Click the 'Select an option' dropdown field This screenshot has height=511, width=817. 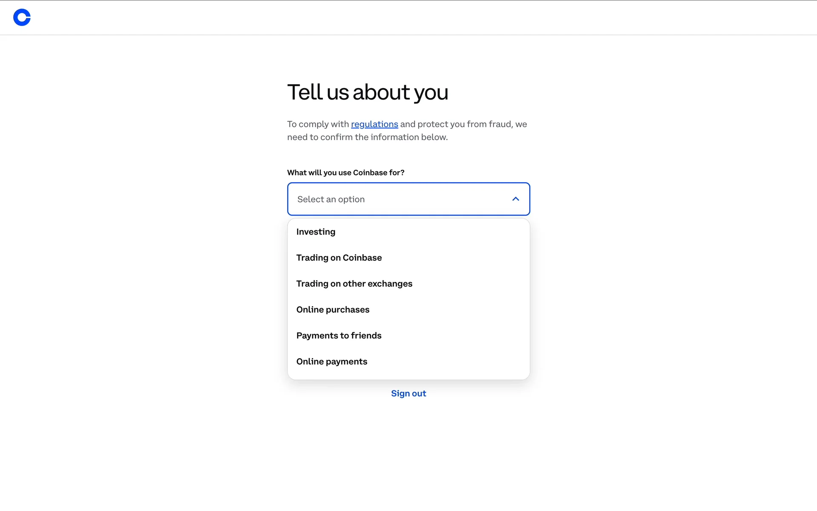click(x=383, y=199)
